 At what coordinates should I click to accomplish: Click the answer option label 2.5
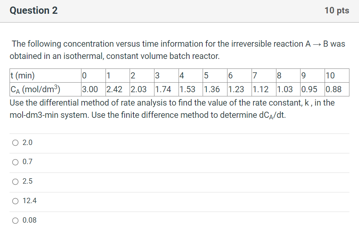tap(28, 181)
